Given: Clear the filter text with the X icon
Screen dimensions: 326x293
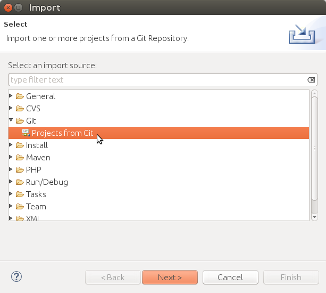Looking at the screenshot, I should tap(311, 80).
